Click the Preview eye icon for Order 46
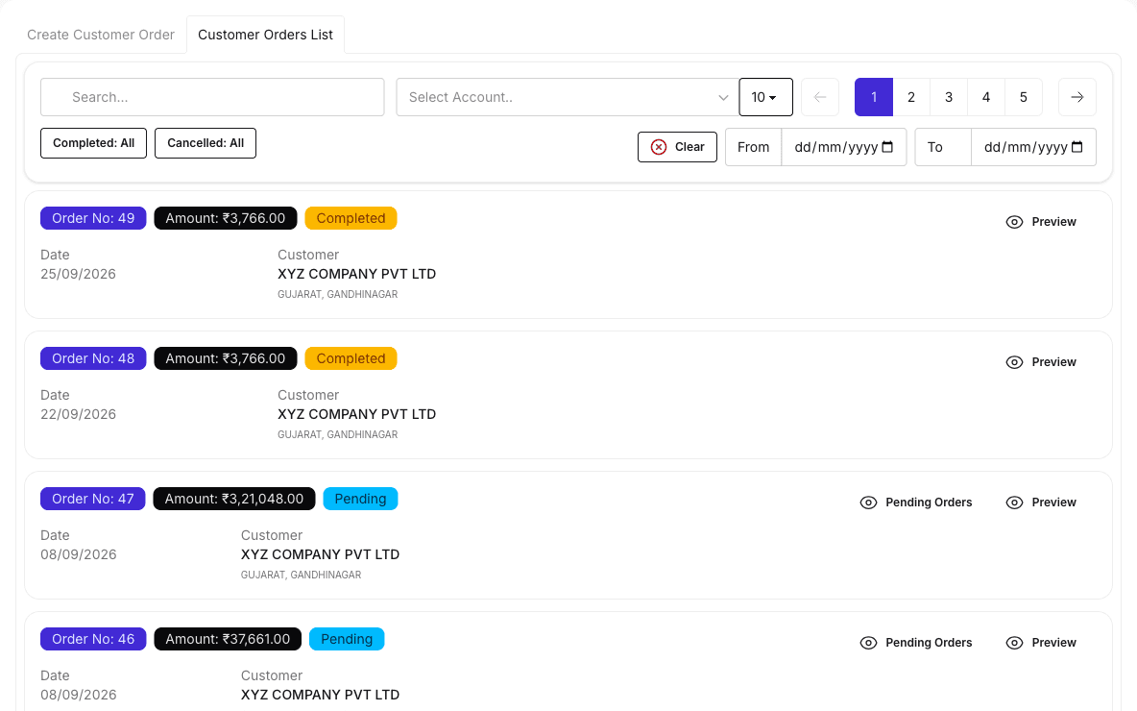1137x711 pixels. [1014, 643]
